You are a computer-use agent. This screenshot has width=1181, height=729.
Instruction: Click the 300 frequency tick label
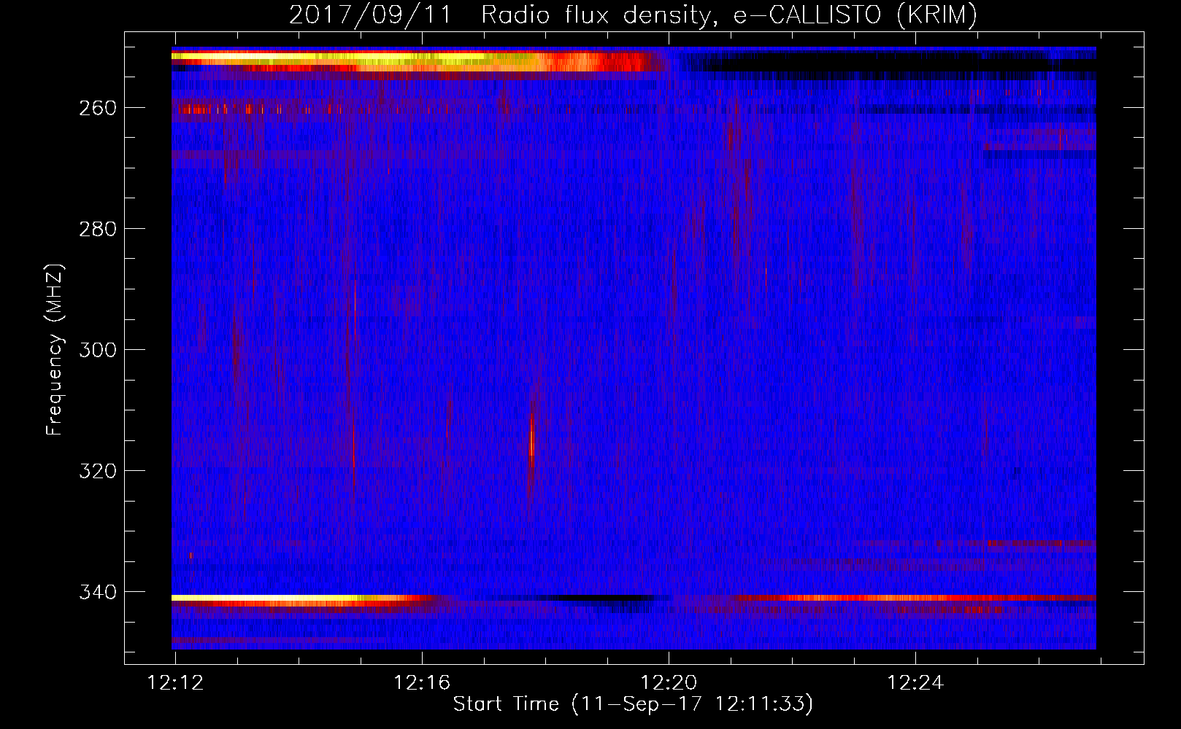click(98, 350)
